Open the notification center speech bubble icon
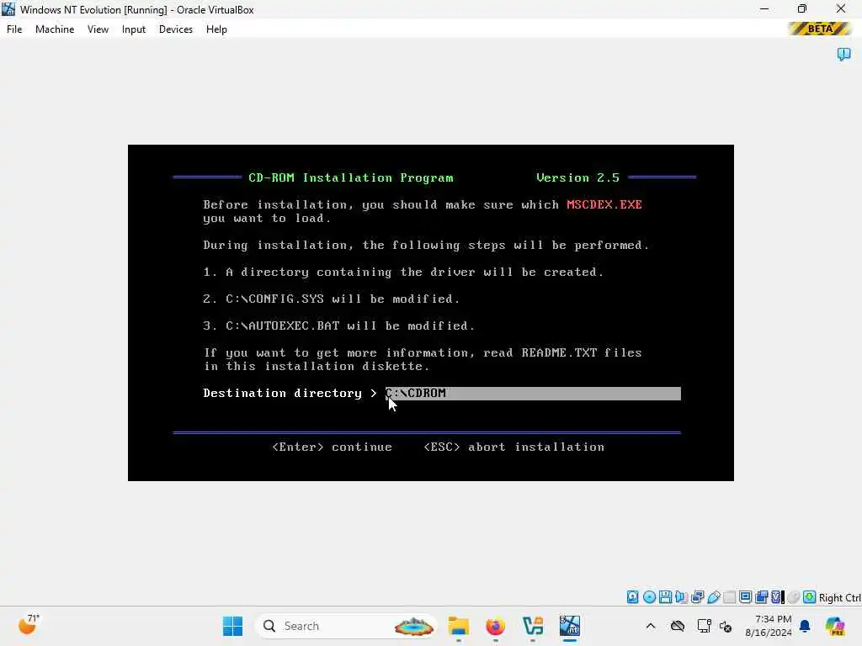This screenshot has width=862, height=646. tap(843, 54)
